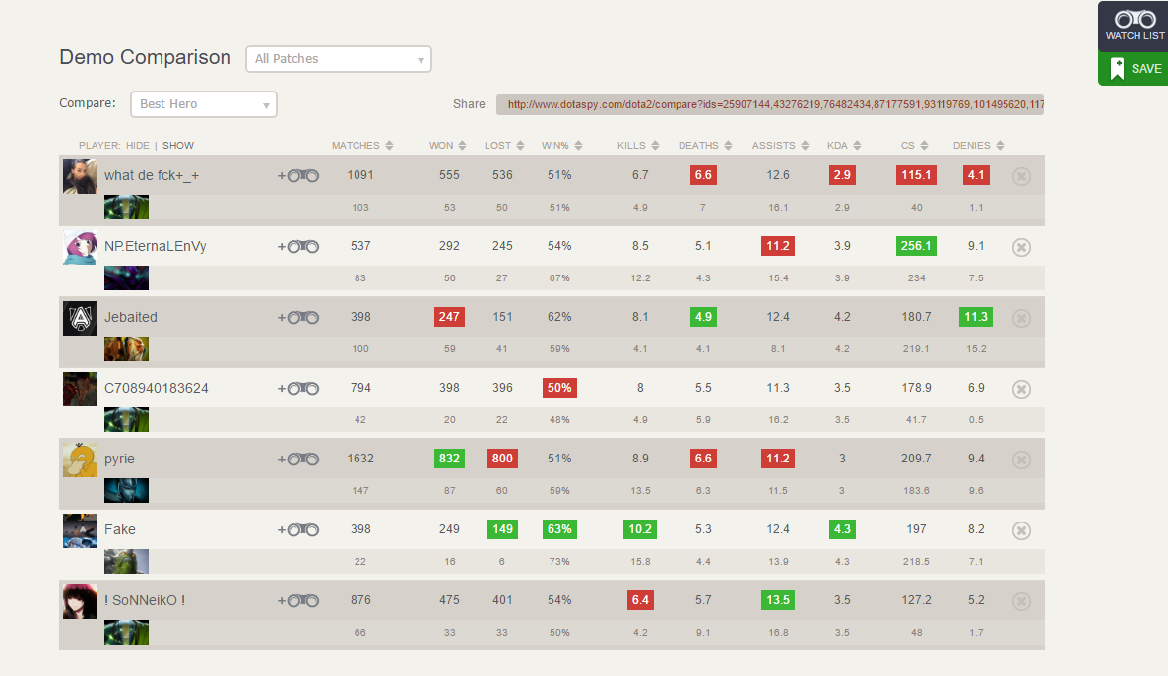The image size is (1168, 676).
Task: Click green 256.1 CS highlighted cell
Action: (x=916, y=246)
